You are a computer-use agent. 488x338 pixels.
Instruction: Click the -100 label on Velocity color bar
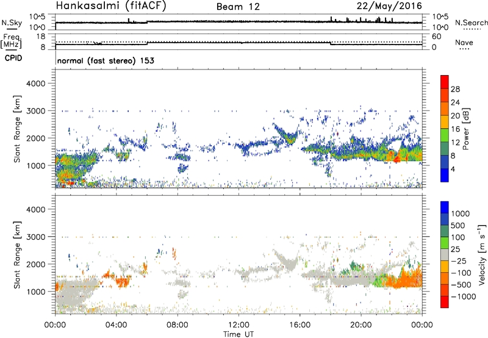461,273
